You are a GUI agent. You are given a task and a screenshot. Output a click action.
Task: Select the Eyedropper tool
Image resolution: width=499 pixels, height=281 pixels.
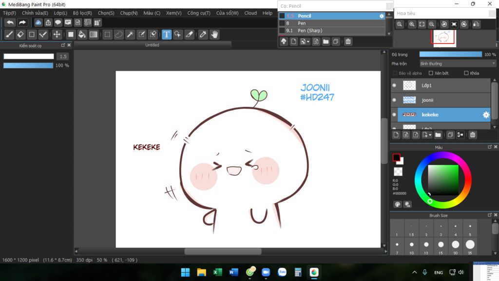203,35
